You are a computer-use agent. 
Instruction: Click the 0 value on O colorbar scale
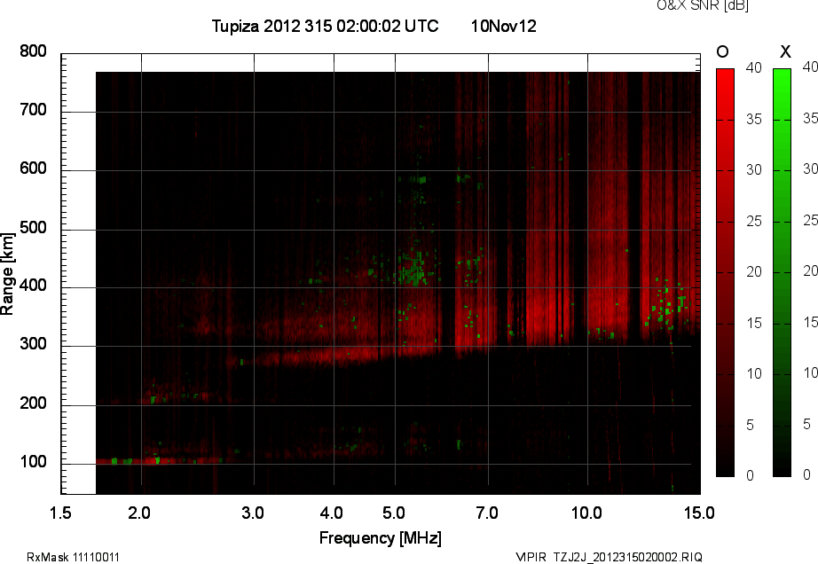click(751, 475)
